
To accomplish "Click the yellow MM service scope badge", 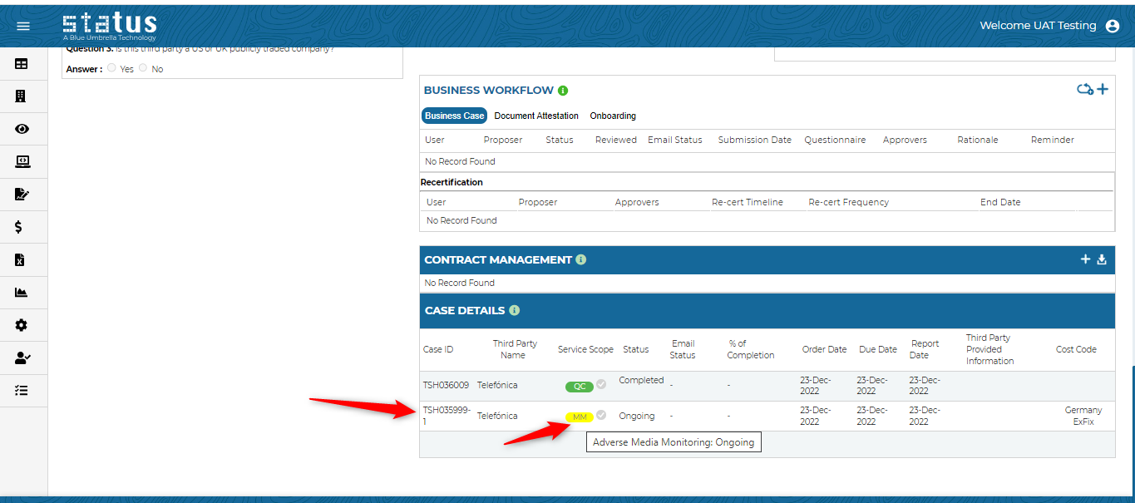I will coord(580,417).
